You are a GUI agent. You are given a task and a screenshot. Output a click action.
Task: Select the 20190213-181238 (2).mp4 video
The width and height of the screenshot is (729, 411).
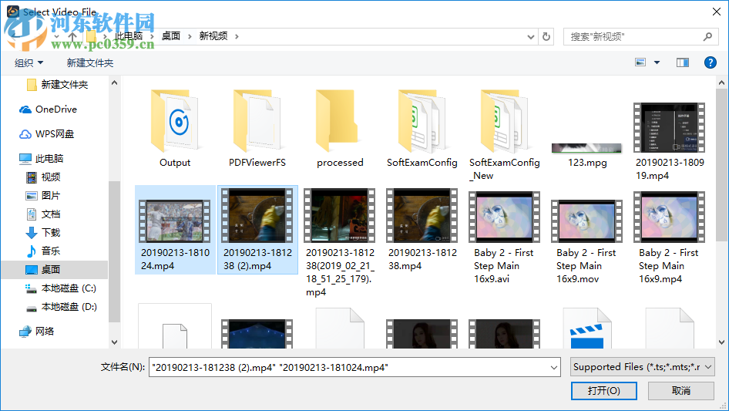point(257,230)
